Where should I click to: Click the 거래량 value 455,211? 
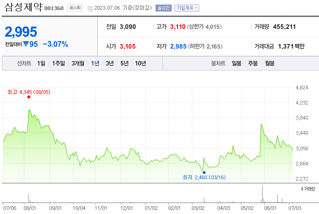pos(285,27)
